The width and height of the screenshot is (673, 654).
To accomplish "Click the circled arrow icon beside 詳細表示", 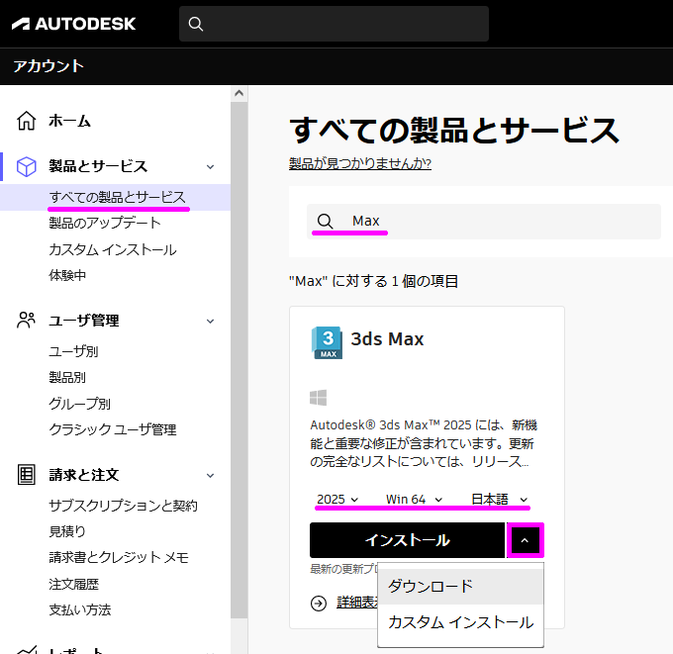I will 319,604.
